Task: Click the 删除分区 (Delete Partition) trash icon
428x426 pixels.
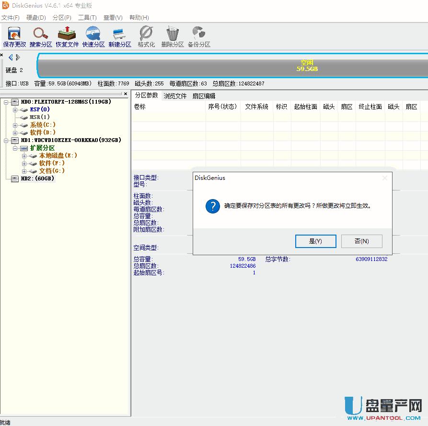Action: pyautogui.click(x=173, y=36)
